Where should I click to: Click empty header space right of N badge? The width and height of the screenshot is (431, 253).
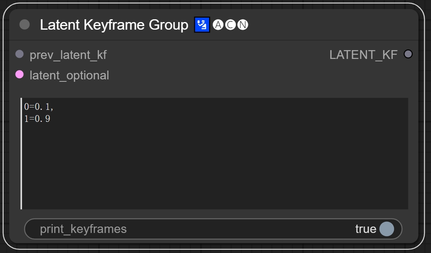(x=330, y=25)
